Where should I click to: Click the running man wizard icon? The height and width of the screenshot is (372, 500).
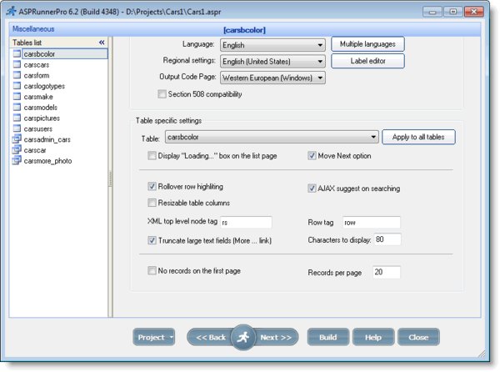(243, 337)
